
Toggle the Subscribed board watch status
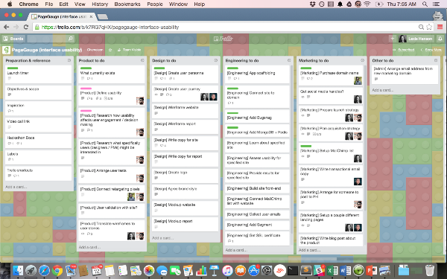403,50
